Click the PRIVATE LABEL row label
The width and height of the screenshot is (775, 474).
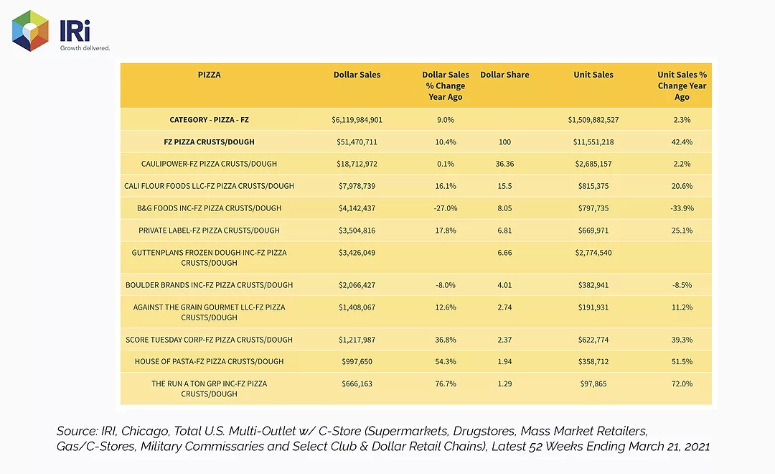209,231
